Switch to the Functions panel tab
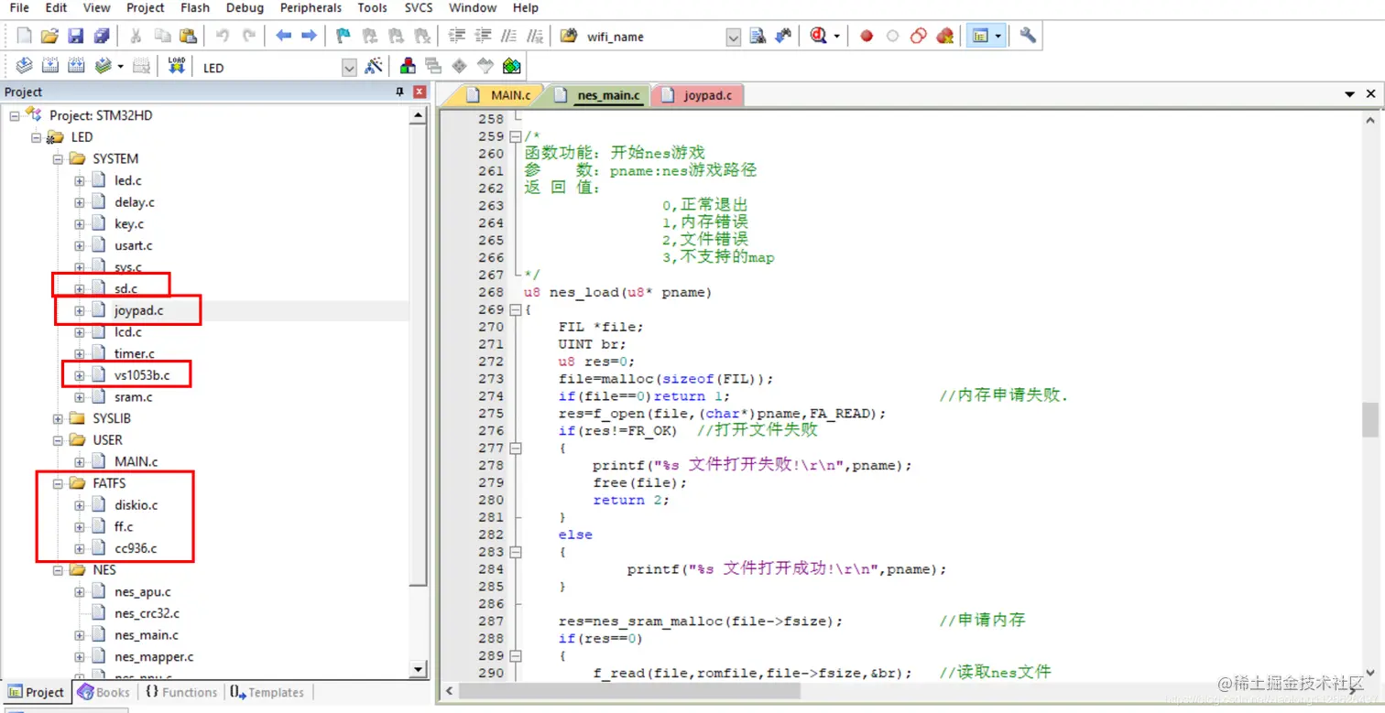Image resolution: width=1385 pixels, height=713 pixels. 180,692
